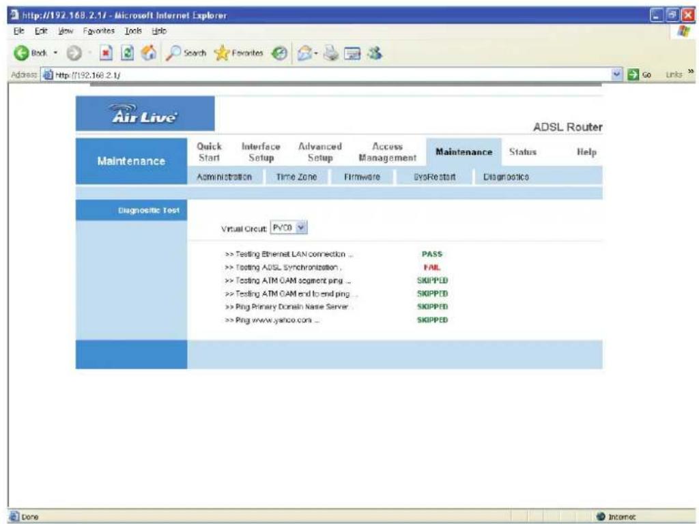
Task: Stop page loading with the red X icon
Action: [106, 53]
